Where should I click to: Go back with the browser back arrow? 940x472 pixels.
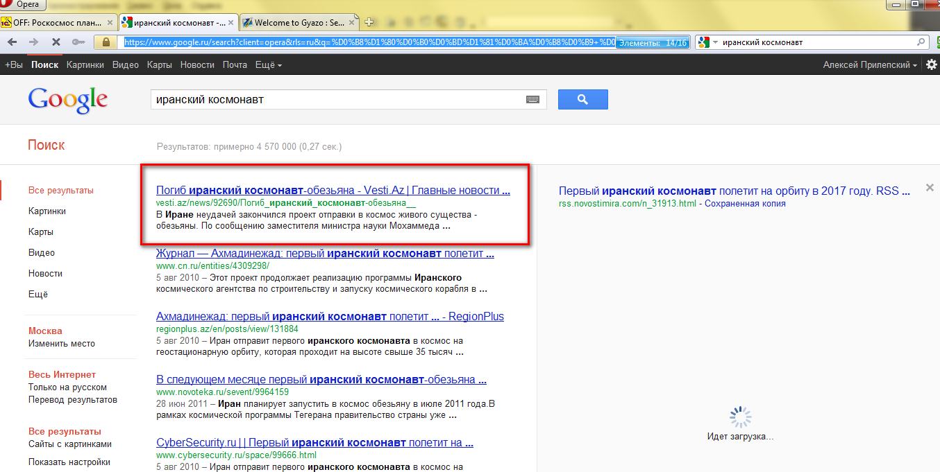(12, 42)
